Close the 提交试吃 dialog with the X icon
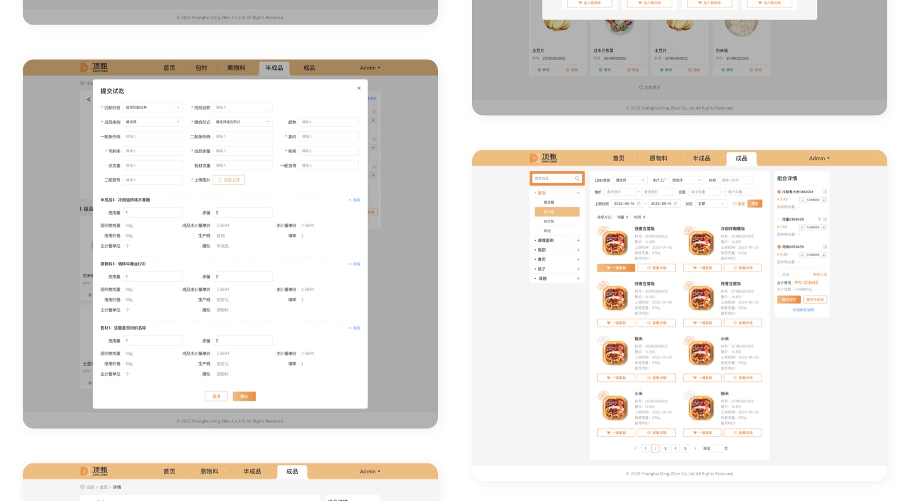Image resolution: width=910 pixels, height=501 pixels. point(359,88)
